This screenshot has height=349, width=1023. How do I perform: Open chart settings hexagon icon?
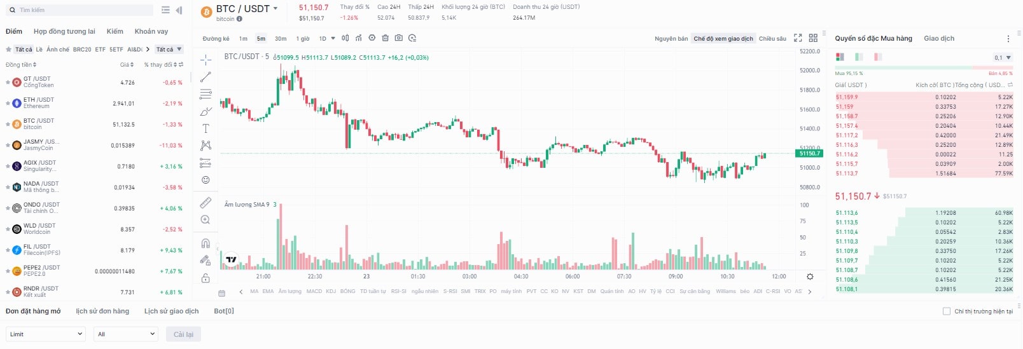[372, 38]
